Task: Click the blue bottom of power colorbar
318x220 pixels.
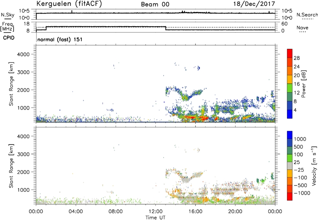Action: 290,114
